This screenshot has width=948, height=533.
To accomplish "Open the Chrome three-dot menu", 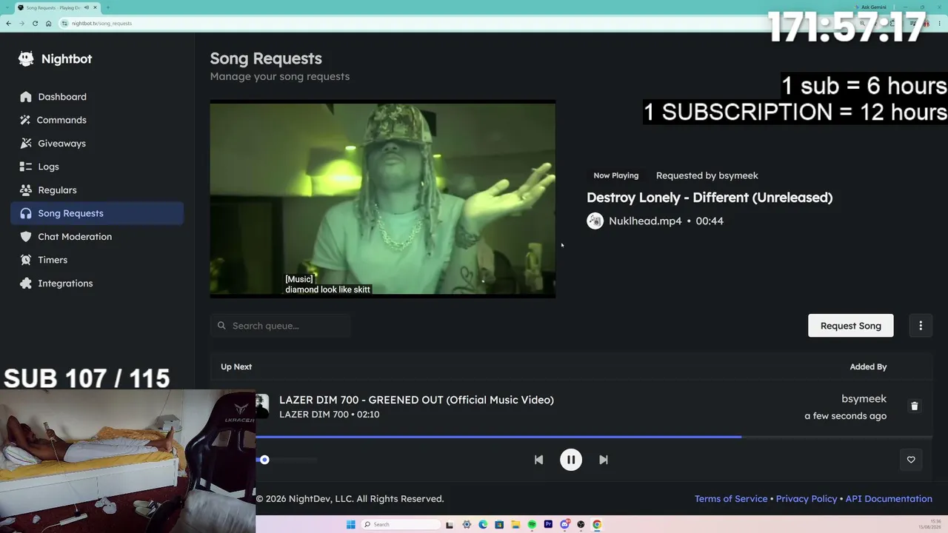I will click(941, 24).
